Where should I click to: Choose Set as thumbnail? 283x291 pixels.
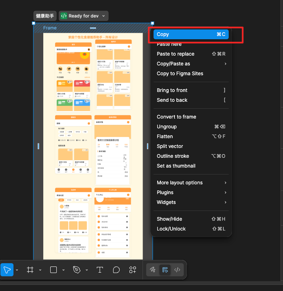click(191, 166)
